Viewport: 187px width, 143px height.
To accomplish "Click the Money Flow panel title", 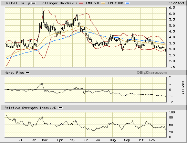I will point(14,72).
